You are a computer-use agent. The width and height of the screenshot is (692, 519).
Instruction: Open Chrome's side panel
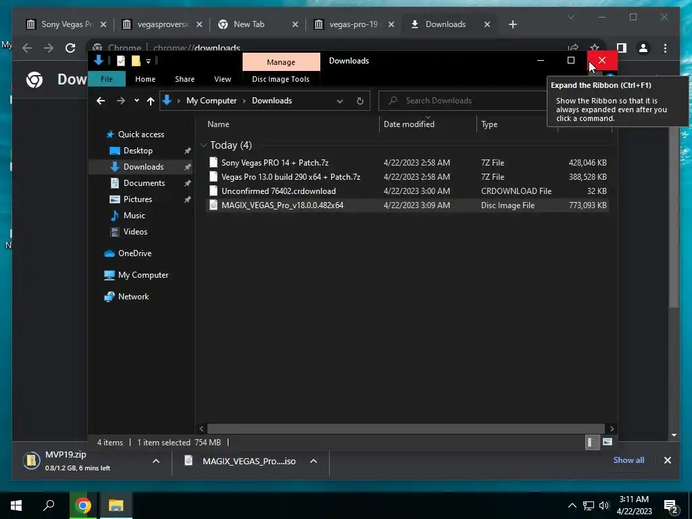(622, 48)
